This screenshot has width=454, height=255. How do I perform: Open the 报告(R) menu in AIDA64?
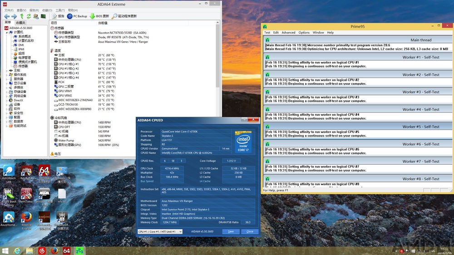(34, 10)
